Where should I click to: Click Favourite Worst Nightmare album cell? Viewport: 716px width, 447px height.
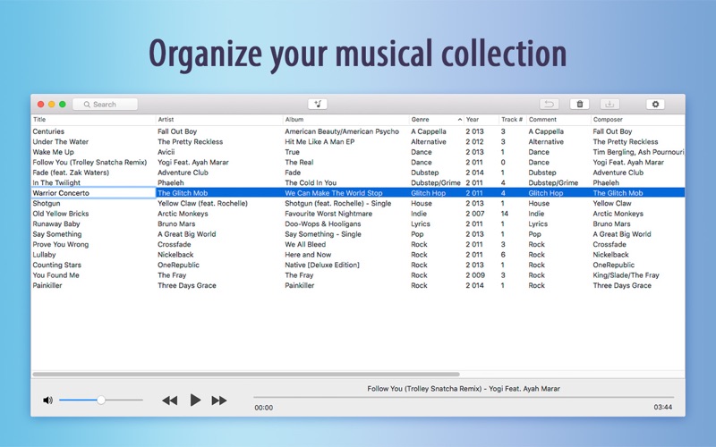[x=328, y=214]
